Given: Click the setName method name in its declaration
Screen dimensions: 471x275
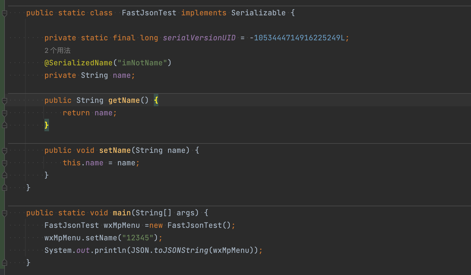Looking at the screenshot, I should pyautogui.click(x=115, y=150).
